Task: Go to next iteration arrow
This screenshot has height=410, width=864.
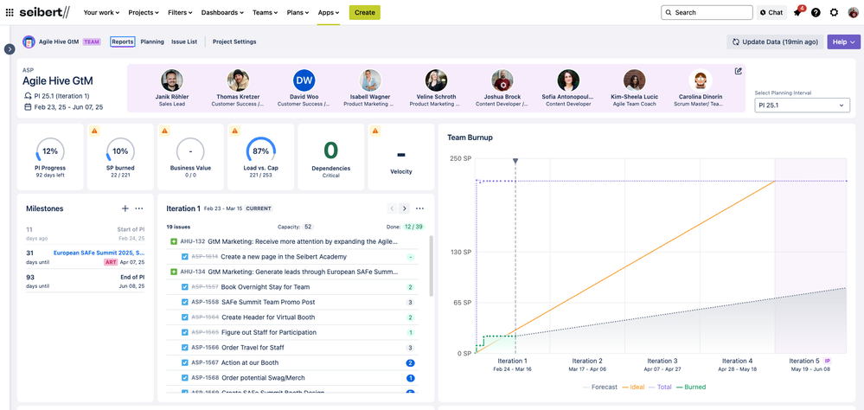Action: (404, 208)
